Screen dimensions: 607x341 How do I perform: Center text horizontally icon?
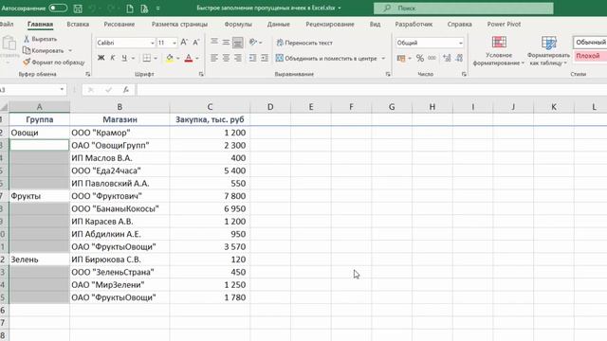point(226,58)
